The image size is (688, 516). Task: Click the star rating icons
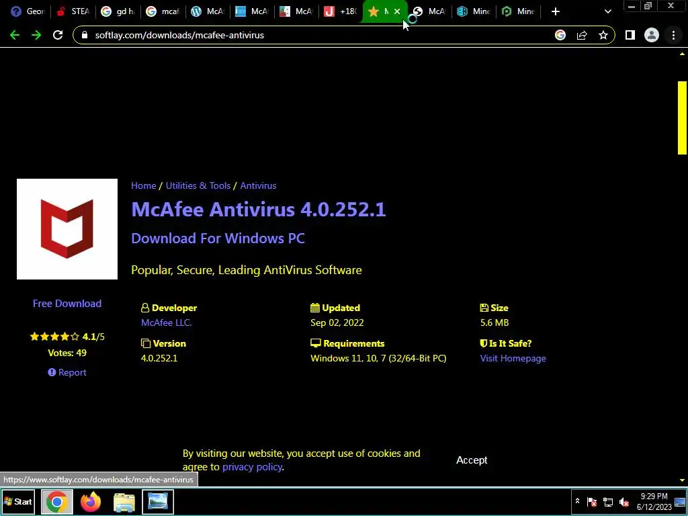coord(54,337)
